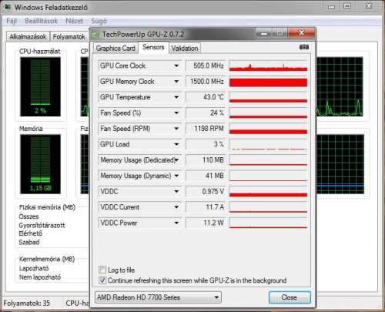Maximize the Windows Feladatkezelő window
This screenshot has width=385, height=312.
tap(347, 6)
